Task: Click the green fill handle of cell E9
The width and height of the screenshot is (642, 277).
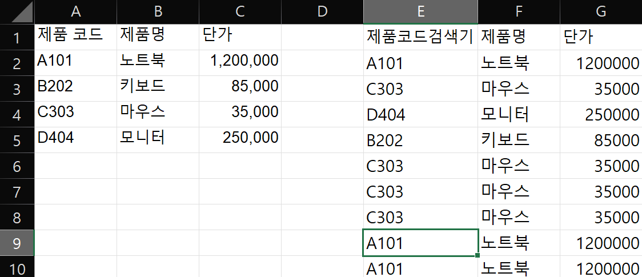Action: click(x=478, y=255)
